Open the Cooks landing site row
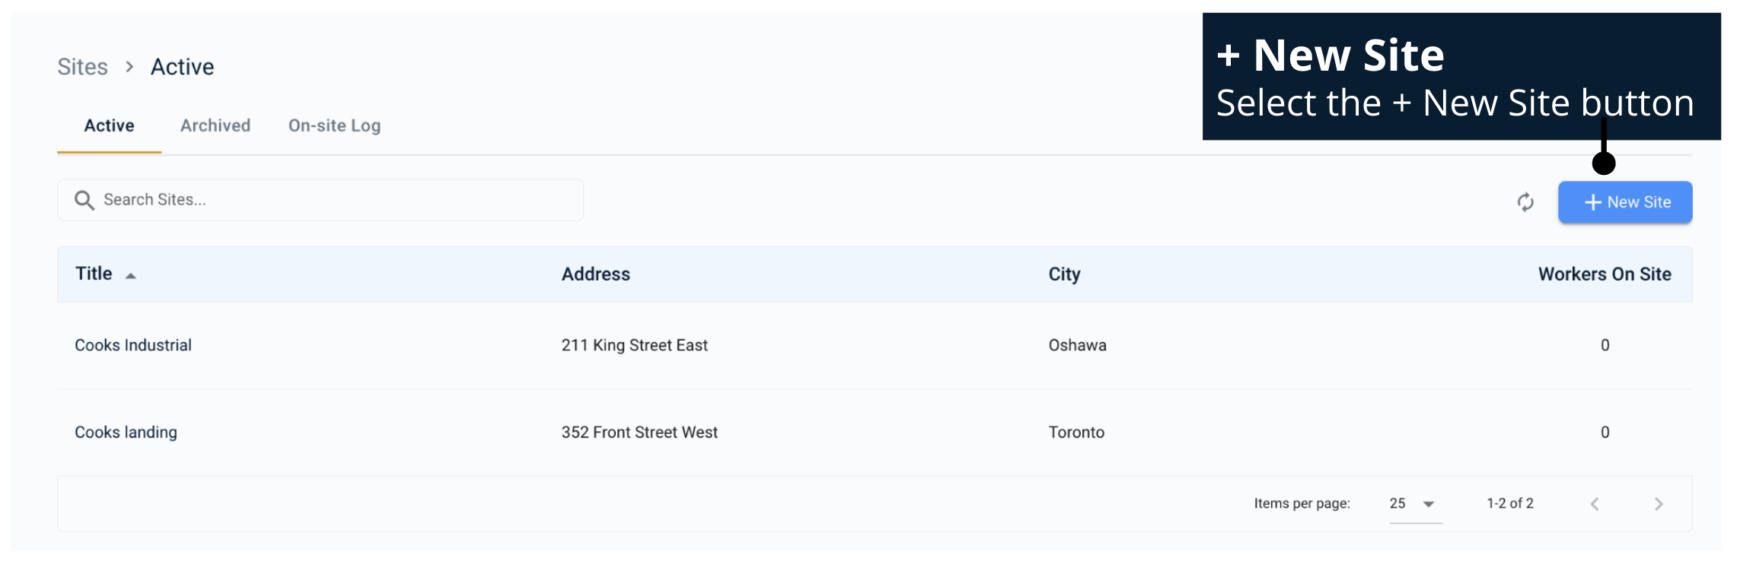 point(126,433)
